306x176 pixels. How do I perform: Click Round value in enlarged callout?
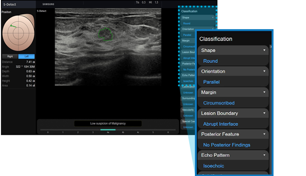pos(210,61)
